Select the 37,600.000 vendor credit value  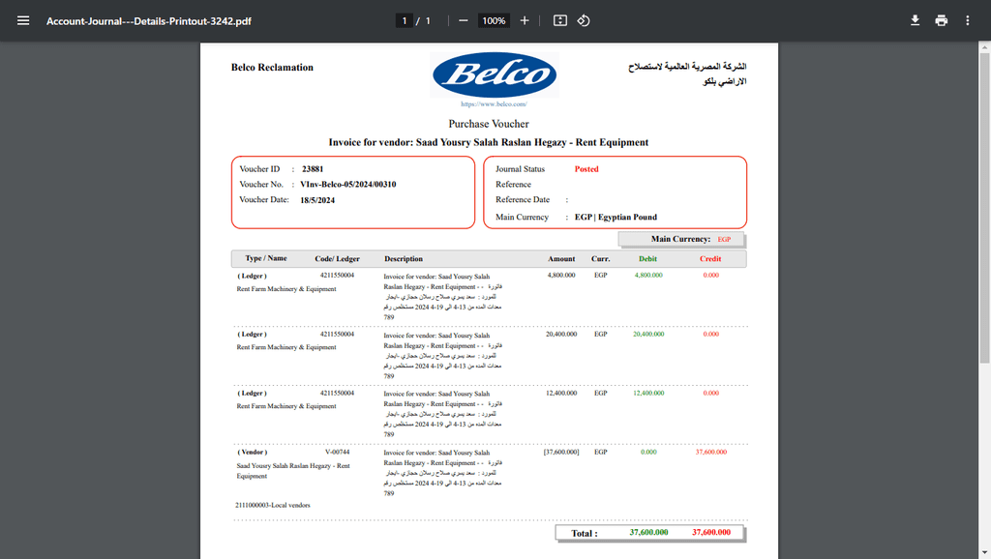click(x=711, y=453)
